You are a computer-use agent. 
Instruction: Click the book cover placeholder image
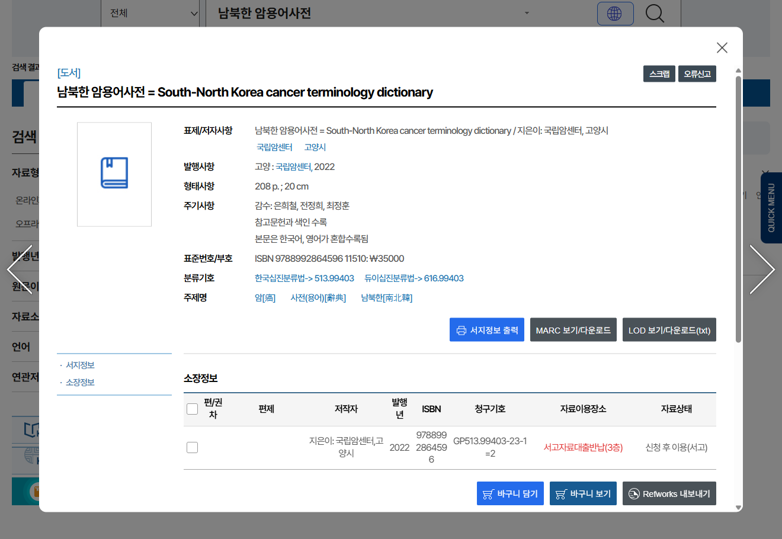click(114, 174)
